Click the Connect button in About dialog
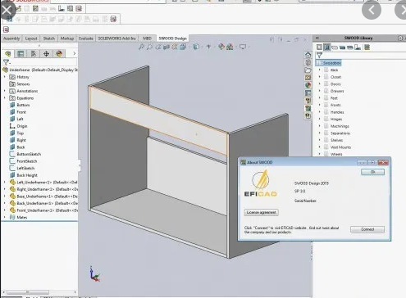Image resolution: width=406 pixels, height=298 pixels. coord(367,229)
